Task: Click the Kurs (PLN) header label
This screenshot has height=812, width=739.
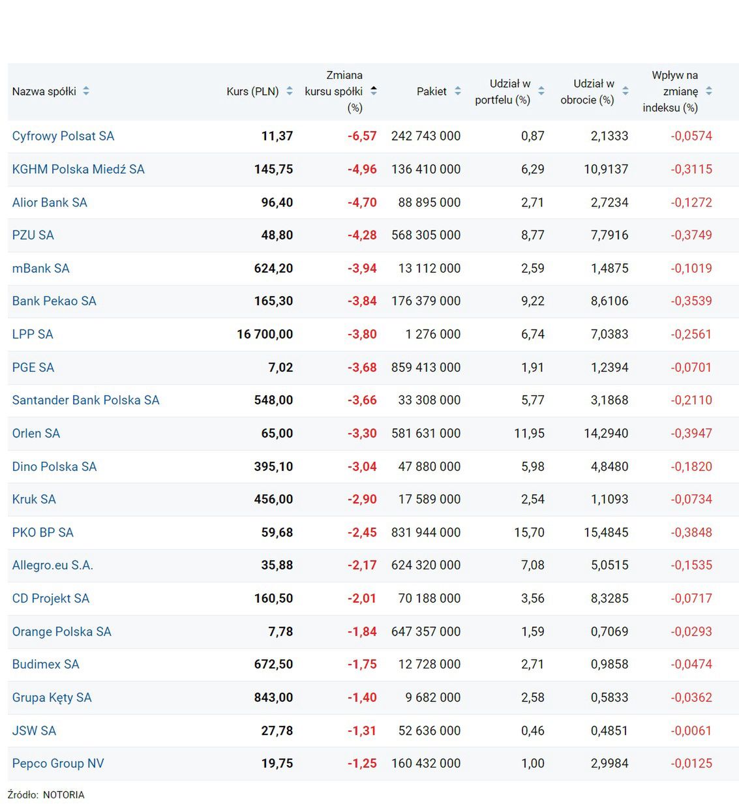Action: 252,91
